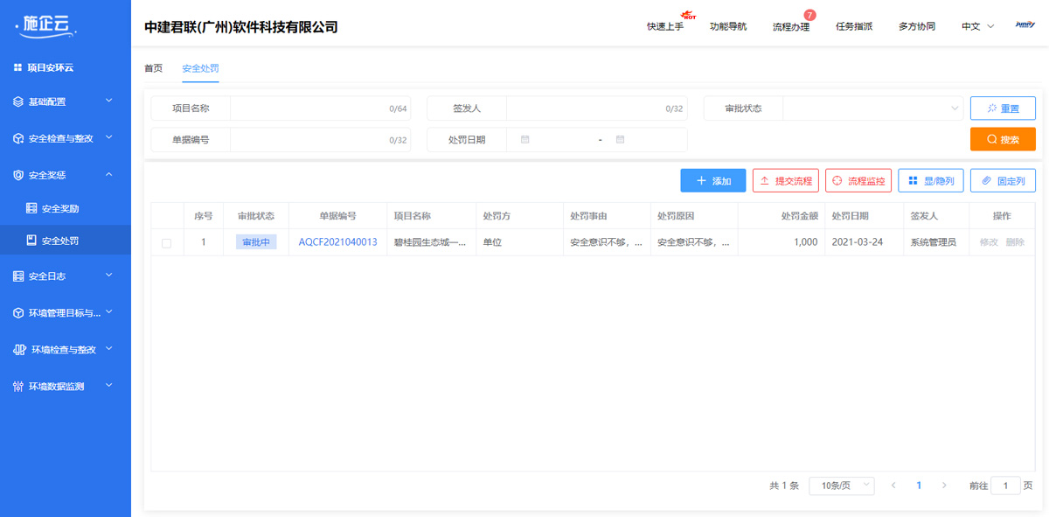Open the 中文 language dropdown
This screenshot has width=1049, height=517.
click(978, 26)
